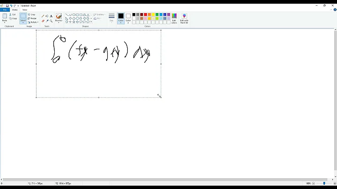This screenshot has width=337, height=189.
Task: Select the Fill with color bucket tool
Action: [x=47, y=16]
